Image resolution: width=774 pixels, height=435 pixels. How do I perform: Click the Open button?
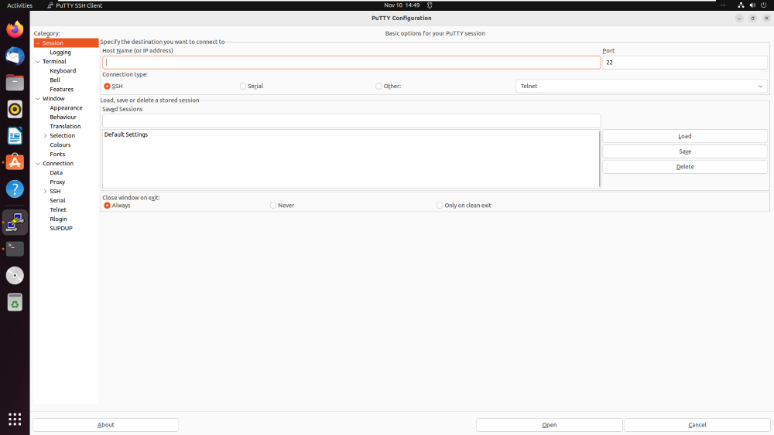[x=549, y=425]
